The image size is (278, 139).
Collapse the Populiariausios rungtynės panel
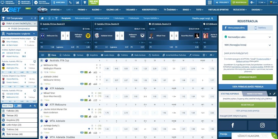click(x=34, y=34)
